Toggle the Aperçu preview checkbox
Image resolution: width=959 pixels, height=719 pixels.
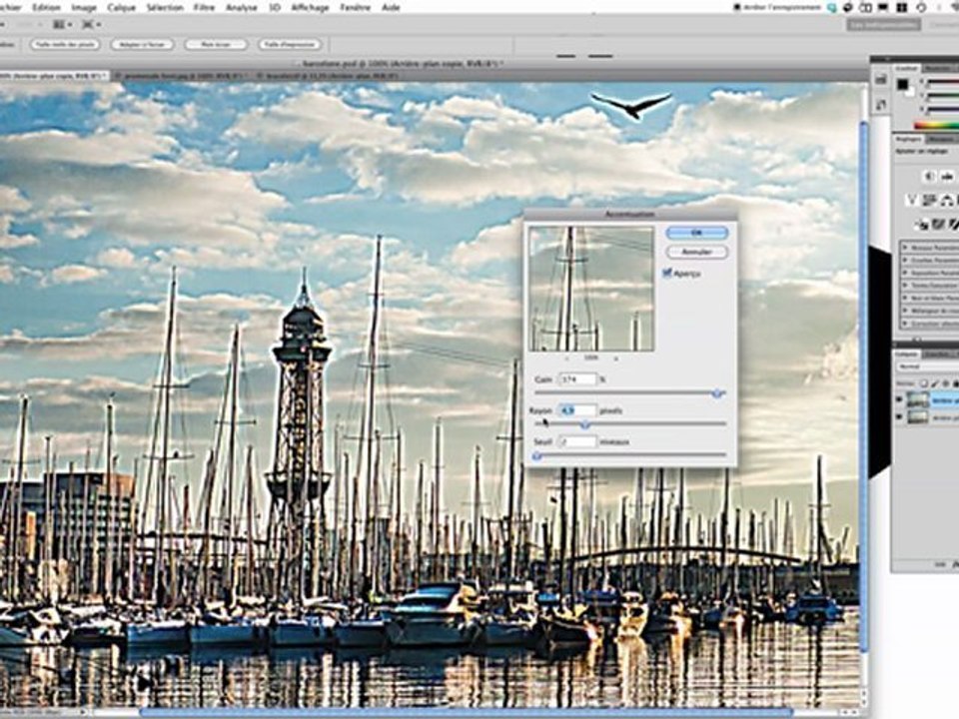667,273
